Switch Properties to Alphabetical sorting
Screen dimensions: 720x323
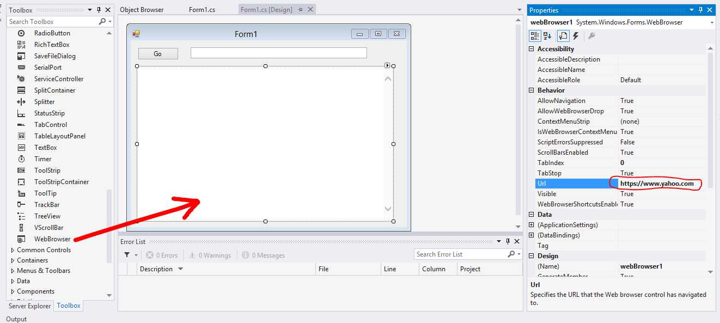click(547, 35)
